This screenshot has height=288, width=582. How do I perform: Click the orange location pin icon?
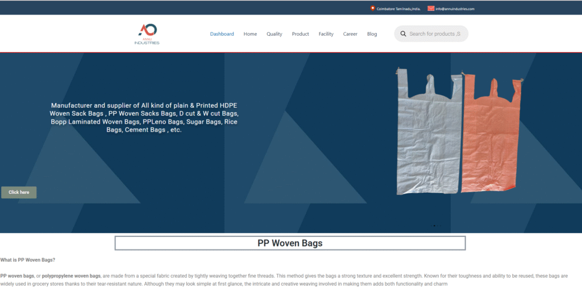(373, 9)
